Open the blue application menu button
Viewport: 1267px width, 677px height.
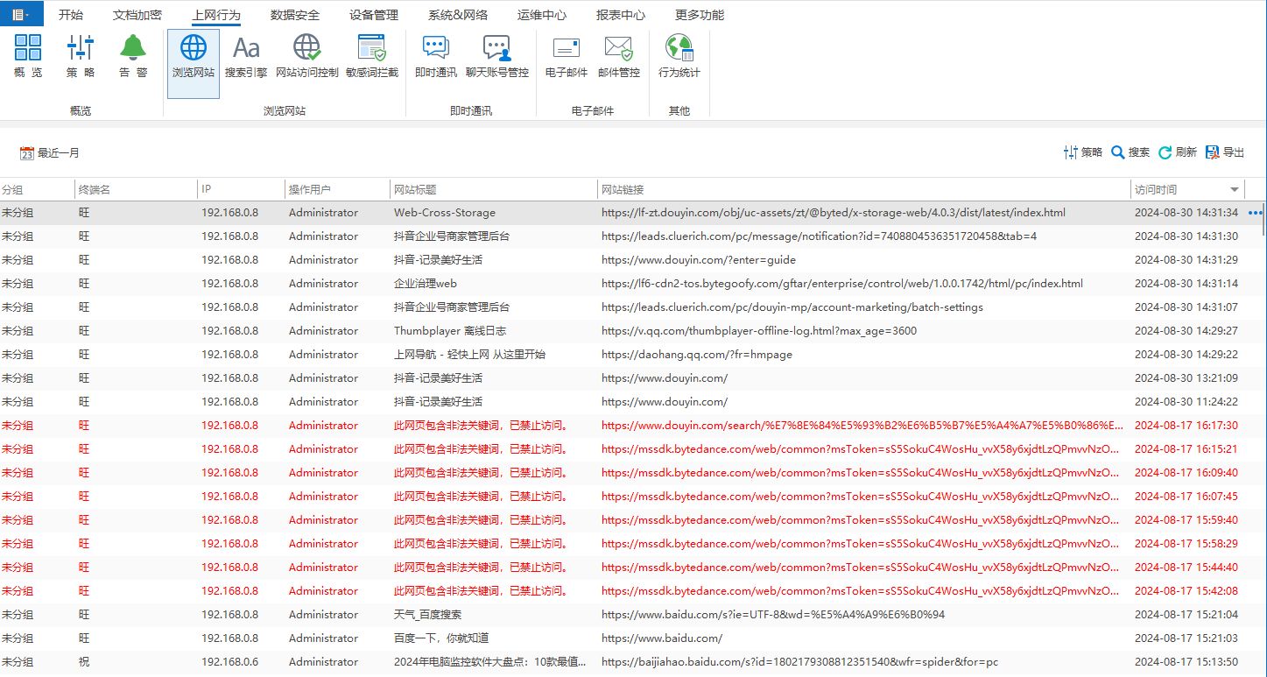(x=21, y=14)
